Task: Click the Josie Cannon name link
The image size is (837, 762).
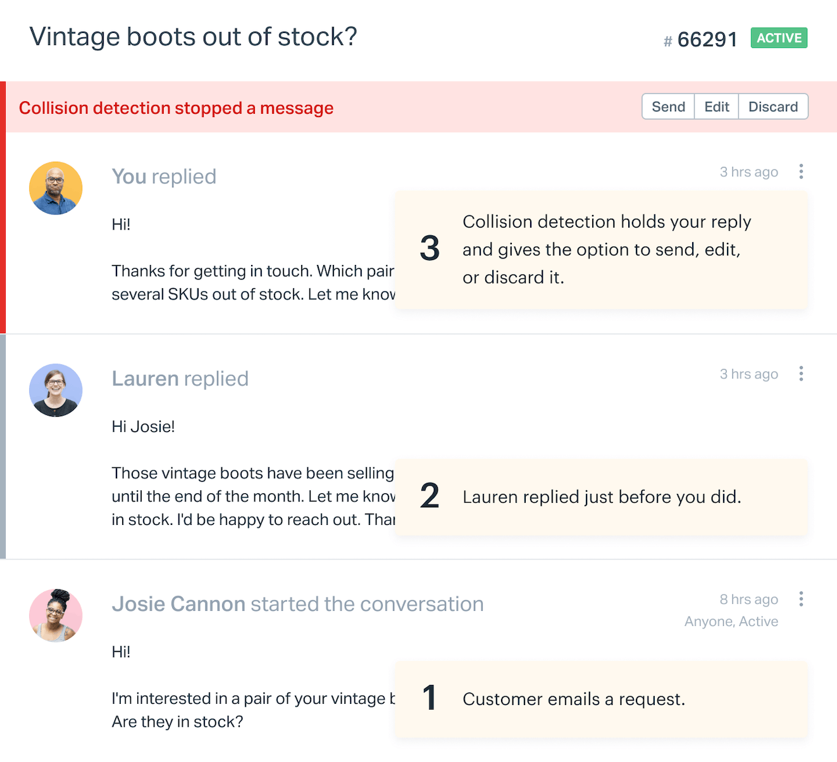Action: pyautogui.click(x=178, y=604)
